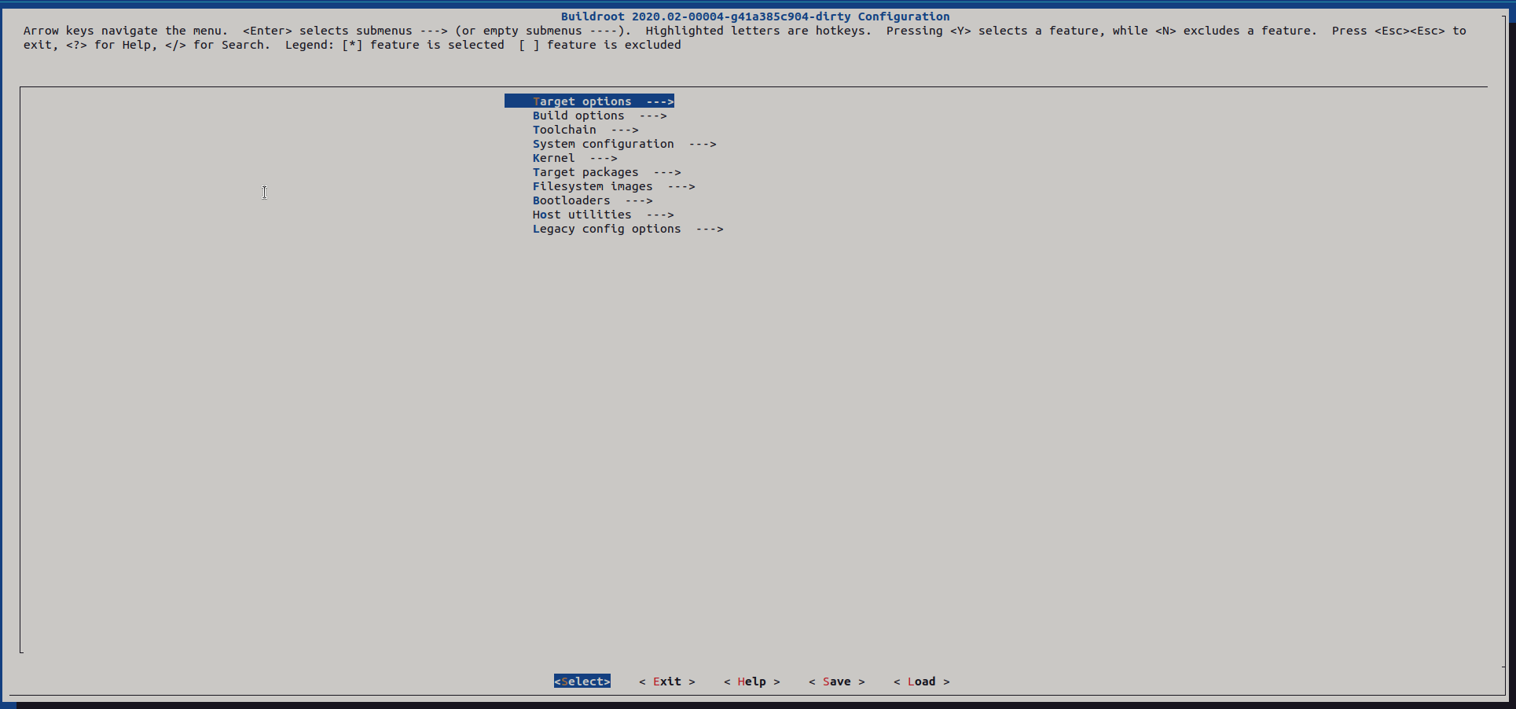The height and width of the screenshot is (709, 1516).
Task: Open the Build options submenu
Action: (x=600, y=116)
